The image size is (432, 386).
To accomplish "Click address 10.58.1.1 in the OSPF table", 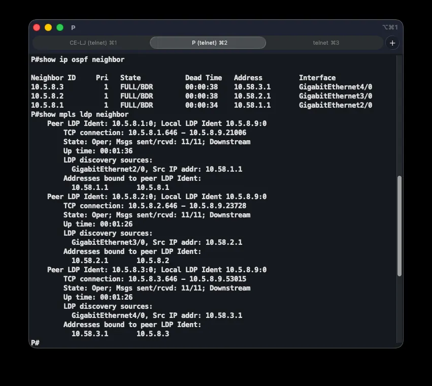I will 252,105.
